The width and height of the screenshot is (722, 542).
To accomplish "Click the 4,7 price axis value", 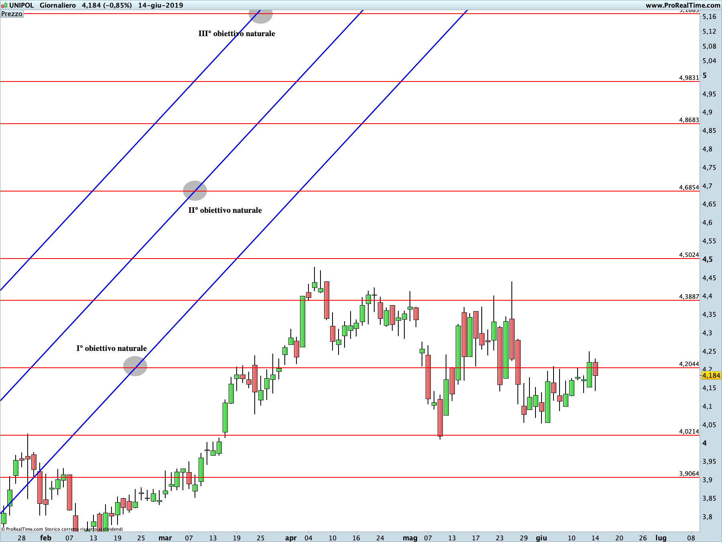I will [x=707, y=186].
